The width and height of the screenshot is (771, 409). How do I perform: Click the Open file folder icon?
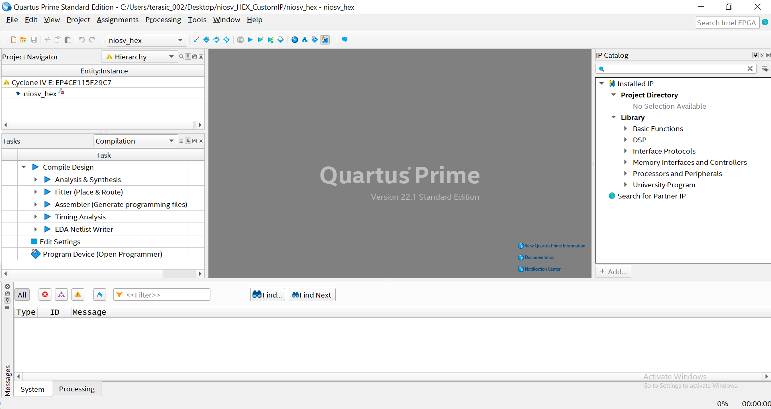[x=23, y=40]
